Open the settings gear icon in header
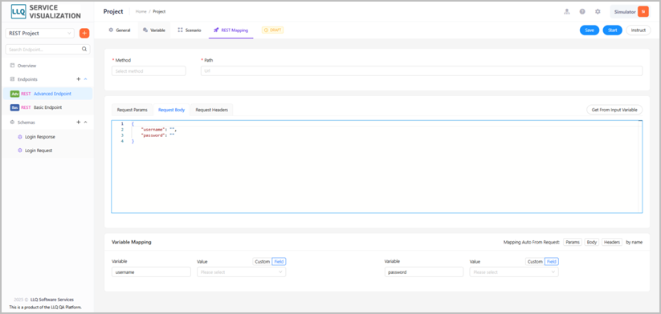The image size is (661, 314). pos(598,12)
